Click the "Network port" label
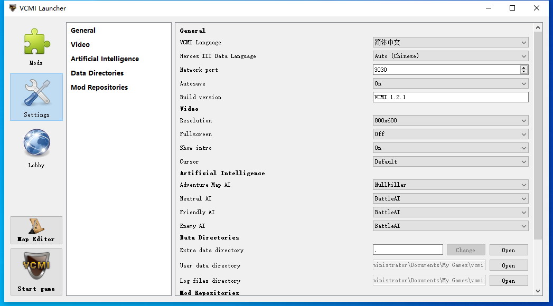This screenshot has height=306, width=553. (x=199, y=70)
